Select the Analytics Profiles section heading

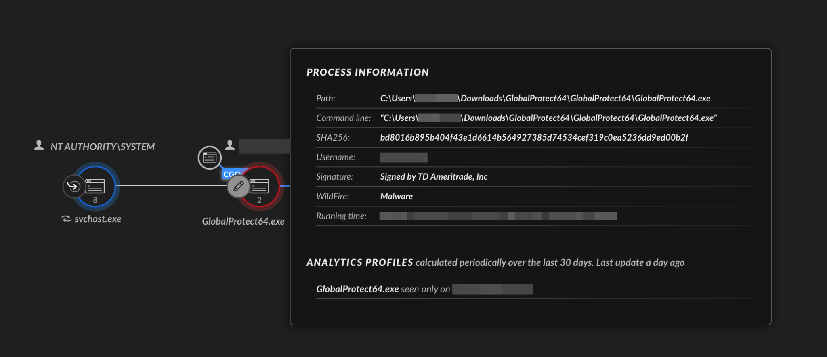359,262
